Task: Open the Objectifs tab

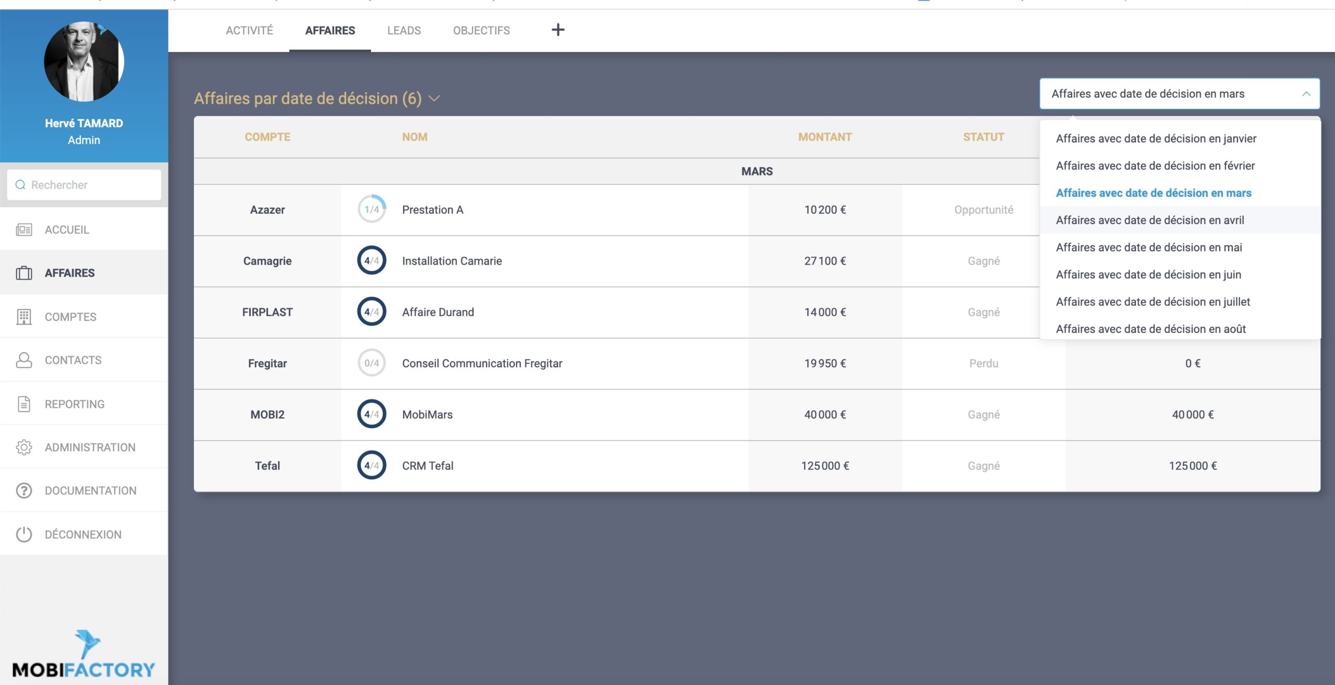Action: click(x=481, y=31)
